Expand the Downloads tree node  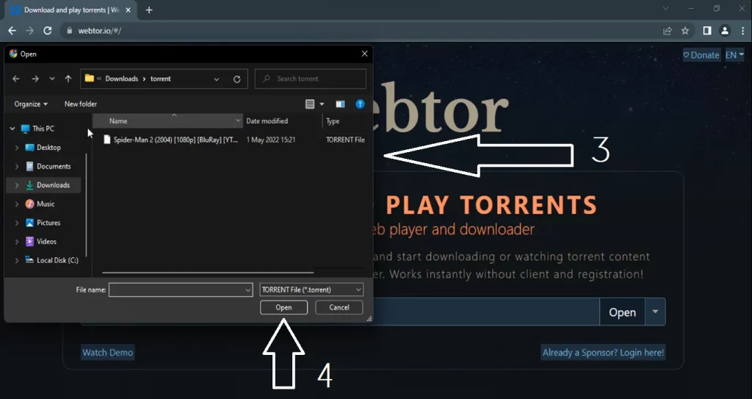pyautogui.click(x=17, y=185)
